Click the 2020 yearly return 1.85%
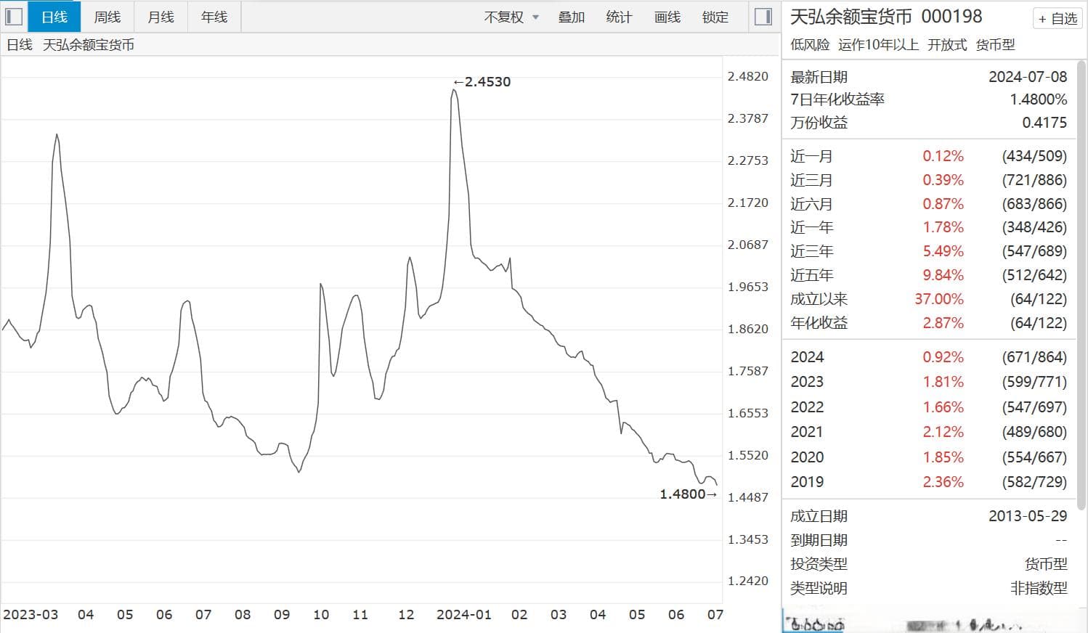This screenshot has width=1088, height=633. 943,457
